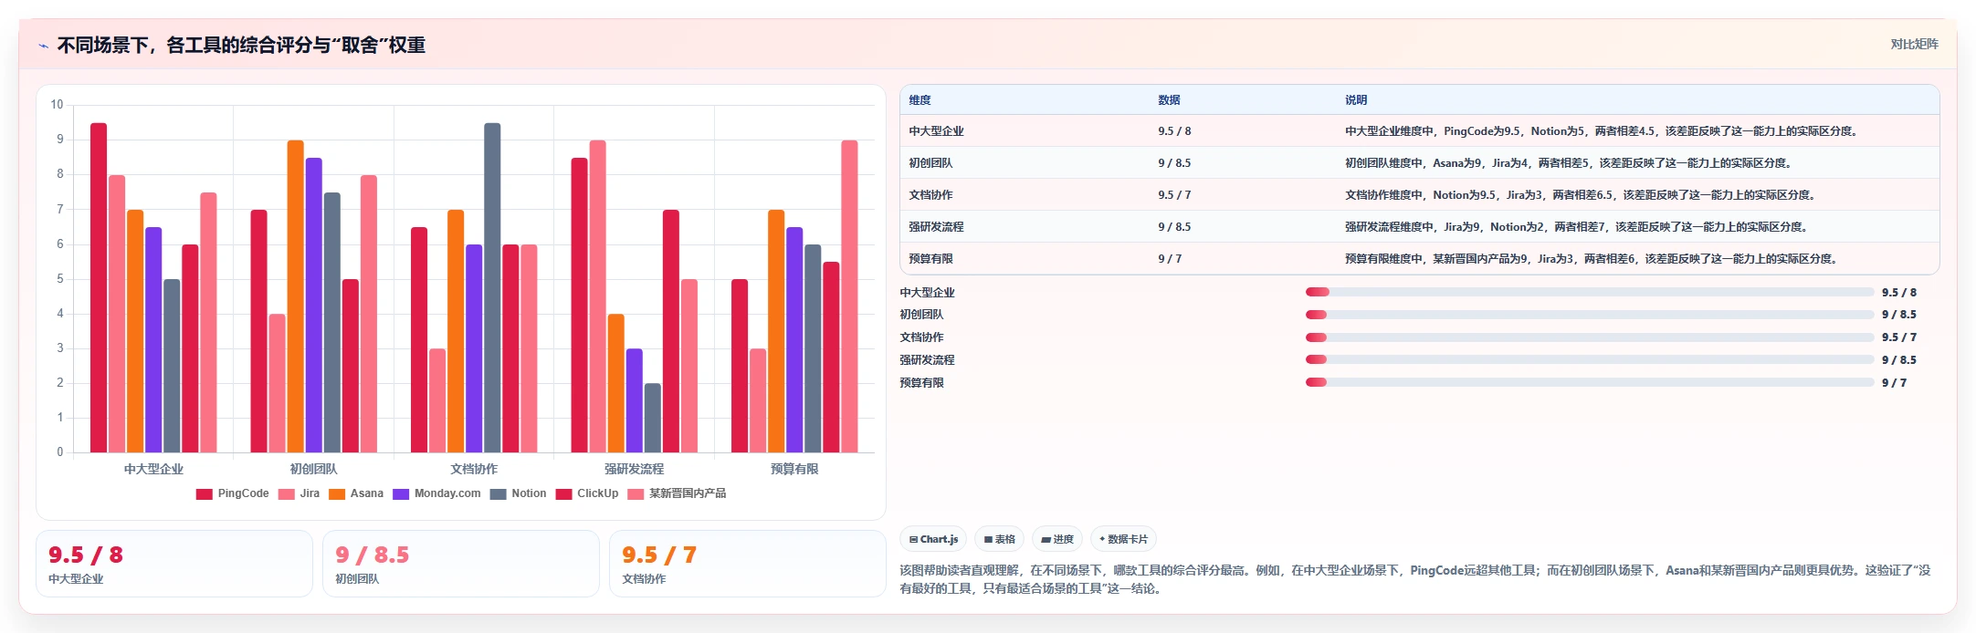Image resolution: width=1976 pixels, height=633 pixels.
Task: Toggle the ClickUp legend entry
Action: coord(587,493)
